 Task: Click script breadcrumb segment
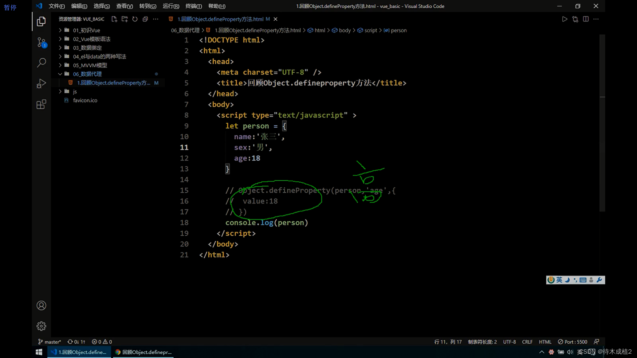(x=367, y=30)
